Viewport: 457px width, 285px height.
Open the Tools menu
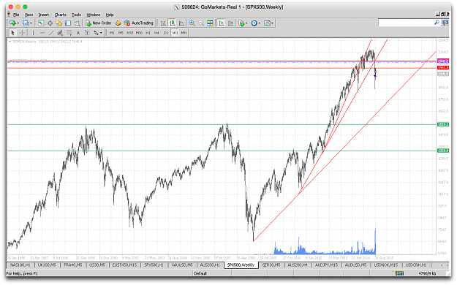tap(76, 15)
